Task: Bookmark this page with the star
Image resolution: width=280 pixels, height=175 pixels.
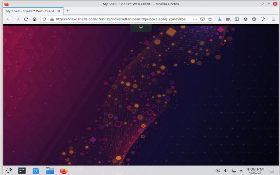Action: point(210,19)
